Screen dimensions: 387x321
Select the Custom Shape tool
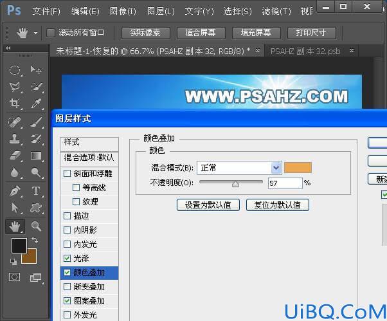tap(36, 208)
